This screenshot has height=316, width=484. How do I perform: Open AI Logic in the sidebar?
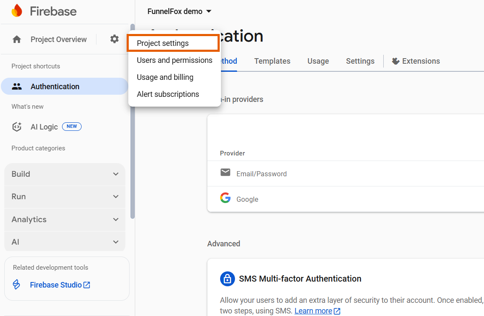[x=44, y=127]
